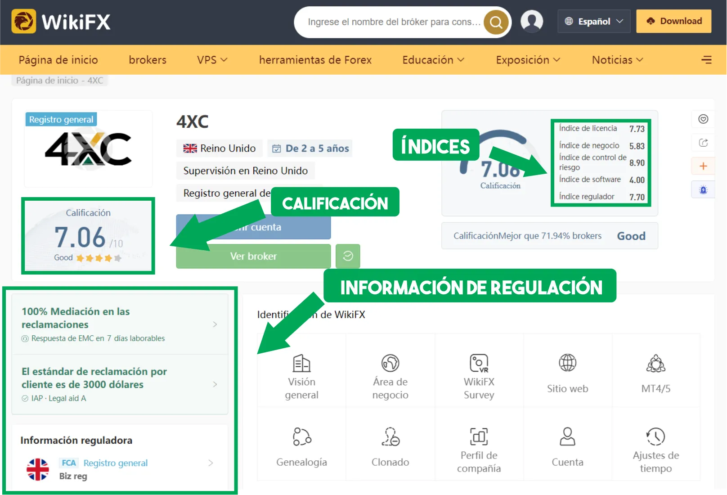727x495 pixels.
Task: Click the orange plus icon
Action: pyautogui.click(x=703, y=166)
